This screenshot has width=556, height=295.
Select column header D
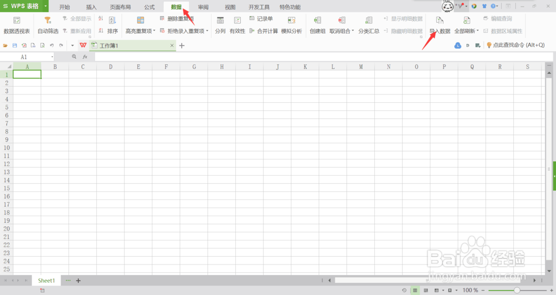[x=111, y=67]
